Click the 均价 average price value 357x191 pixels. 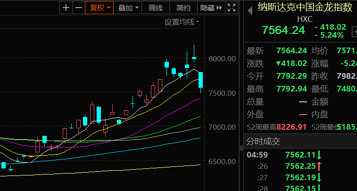pos(347,50)
